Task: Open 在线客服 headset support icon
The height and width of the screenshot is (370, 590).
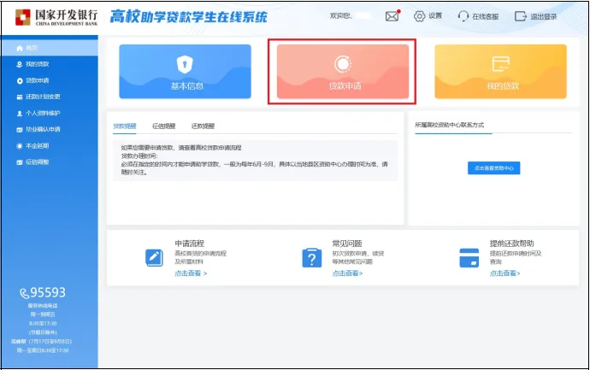Action: tap(463, 16)
